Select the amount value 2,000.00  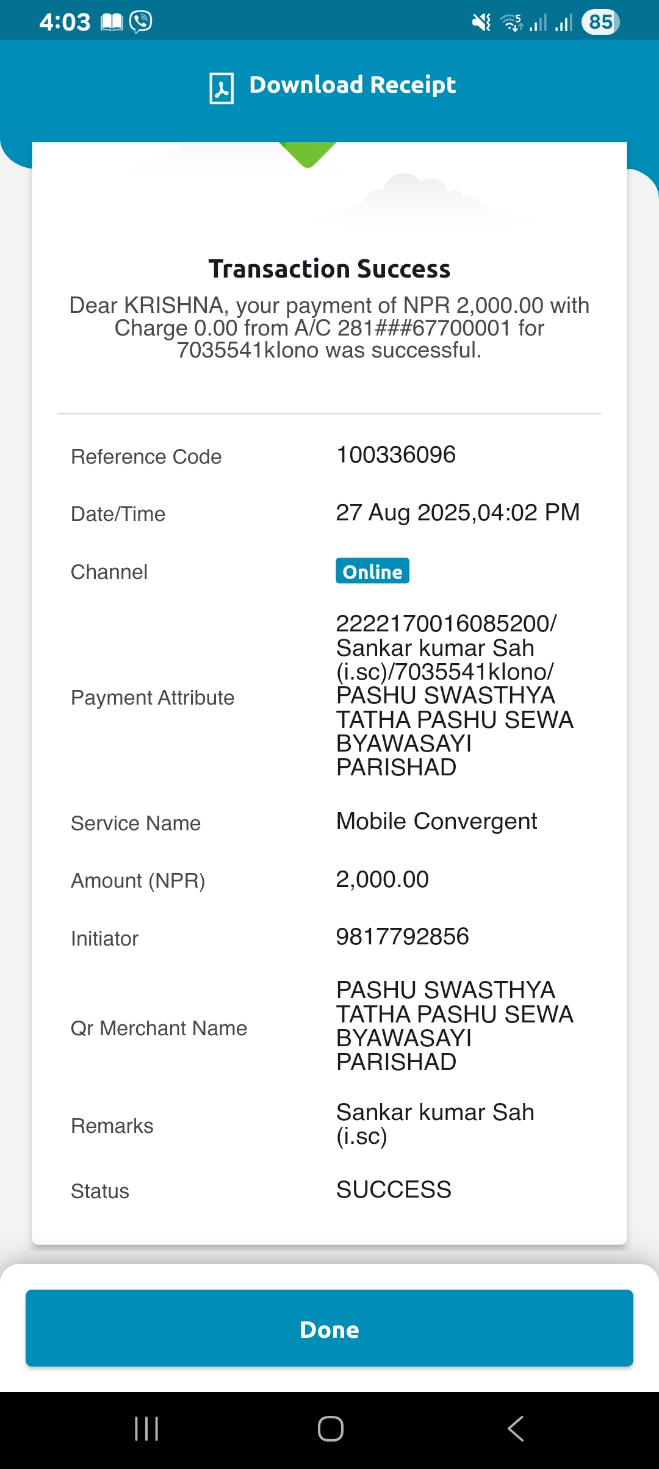(x=383, y=879)
